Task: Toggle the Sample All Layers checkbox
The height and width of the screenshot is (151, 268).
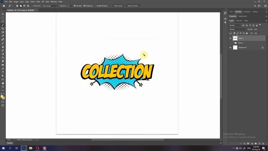Action: [x=95, y=6]
